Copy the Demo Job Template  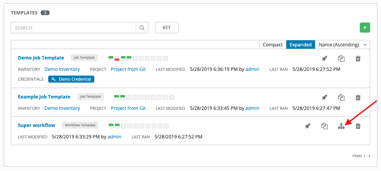341,58
